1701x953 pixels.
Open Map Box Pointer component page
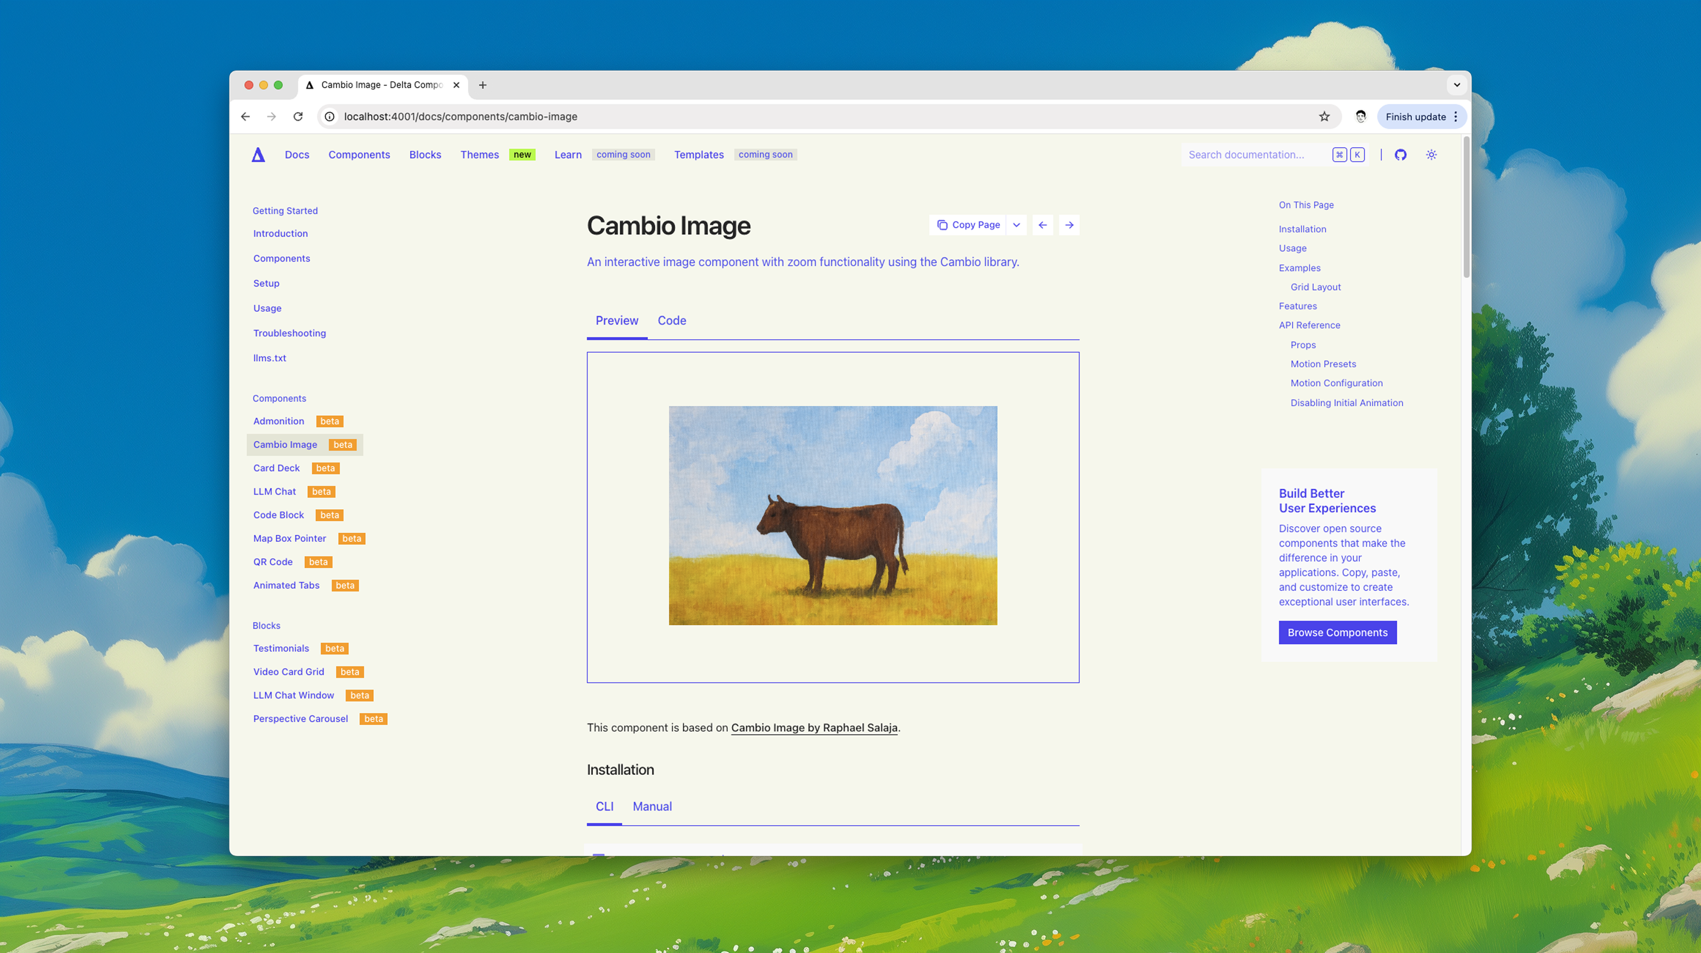(290, 538)
